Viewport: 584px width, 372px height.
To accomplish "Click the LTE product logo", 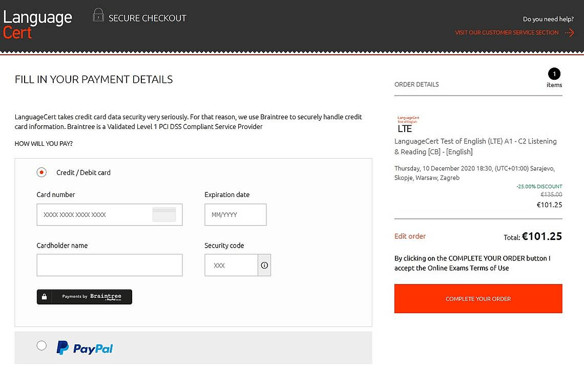I will pyautogui.click(x=408, y=124).
